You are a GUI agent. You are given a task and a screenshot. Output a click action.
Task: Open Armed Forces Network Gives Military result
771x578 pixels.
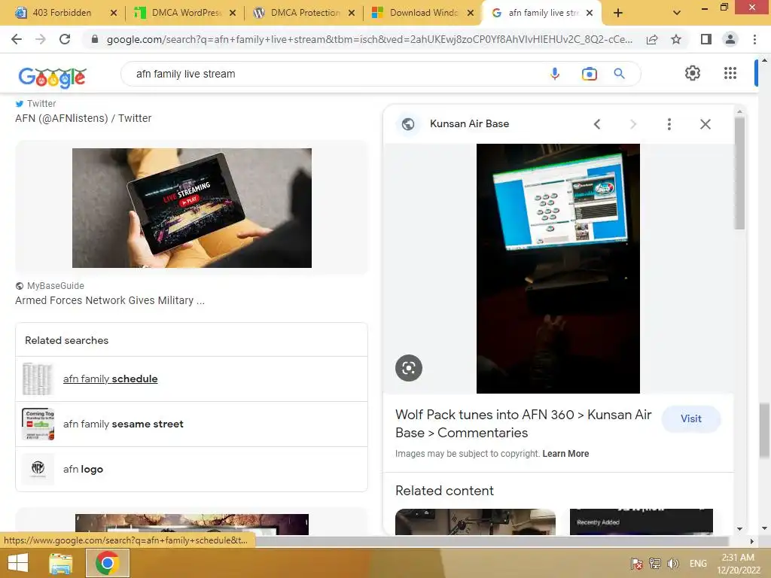point(110,300)
